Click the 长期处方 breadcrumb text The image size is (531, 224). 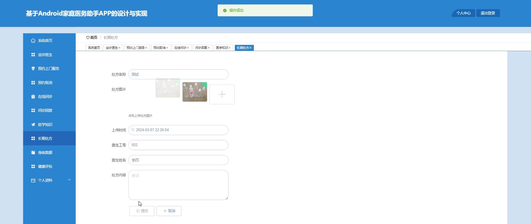[111, 37]
